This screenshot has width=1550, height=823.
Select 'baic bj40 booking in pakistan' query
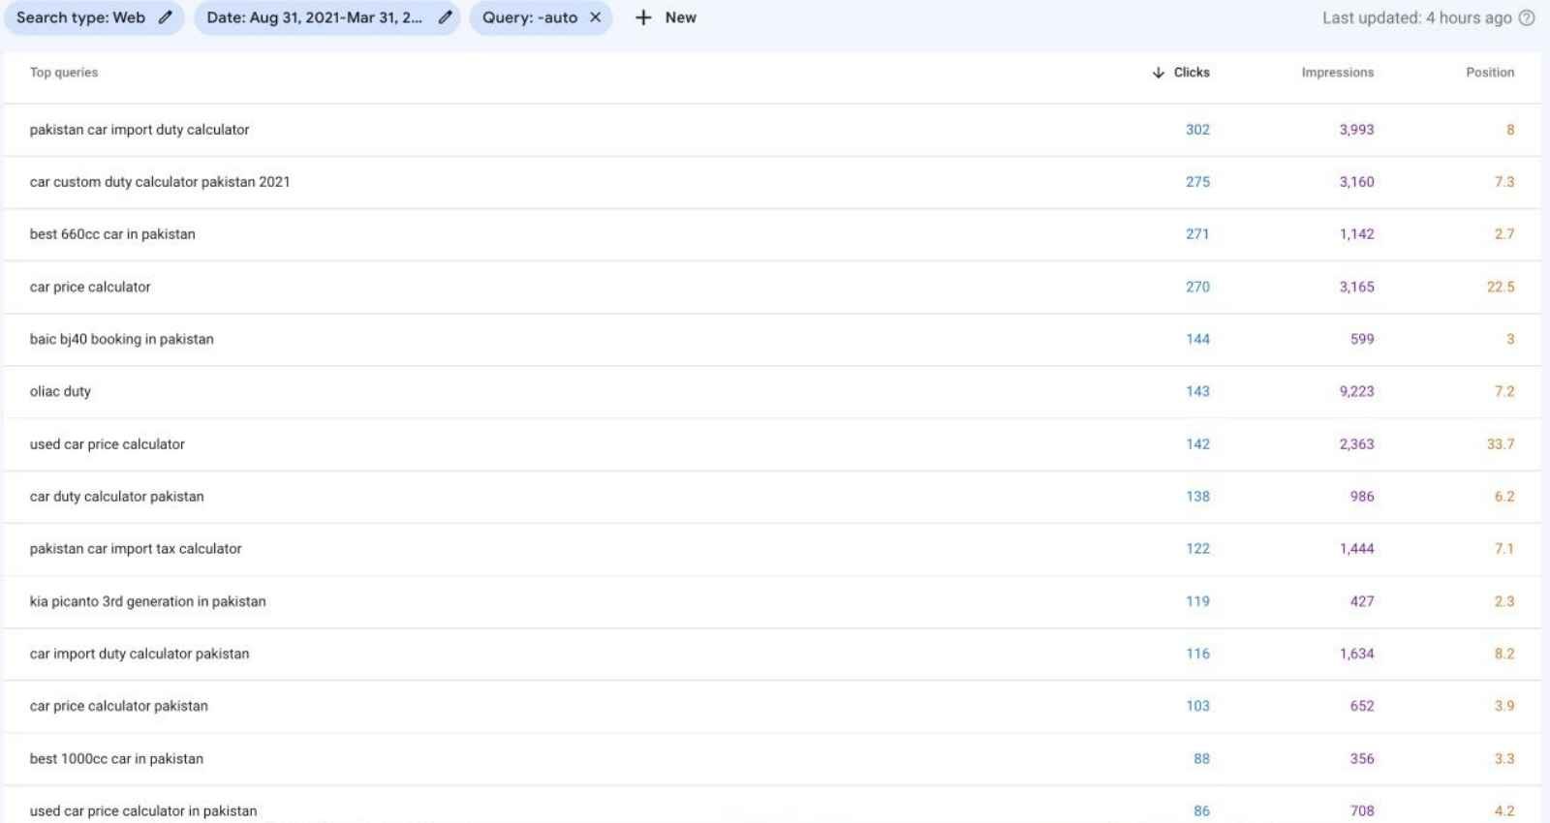pyautogui.click(x=121, y=339)
